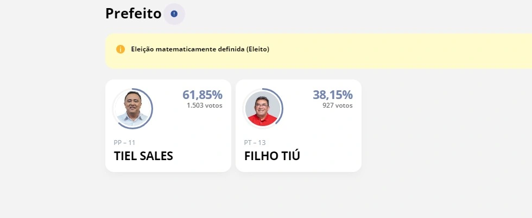Screen dimensions: 532x218
Task: Click the 1.503 votos count
Action: coord(204,105)
